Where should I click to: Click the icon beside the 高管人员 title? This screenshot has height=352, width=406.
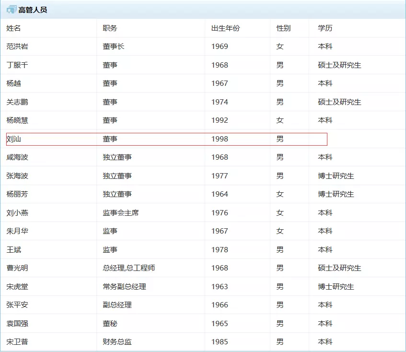(11, 10)
